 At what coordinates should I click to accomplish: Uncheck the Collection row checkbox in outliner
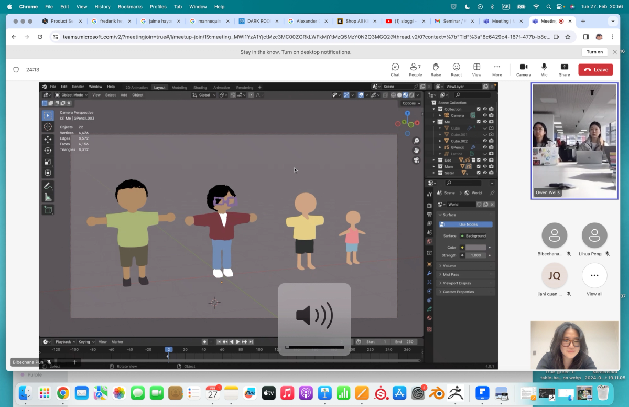(479, 109)
